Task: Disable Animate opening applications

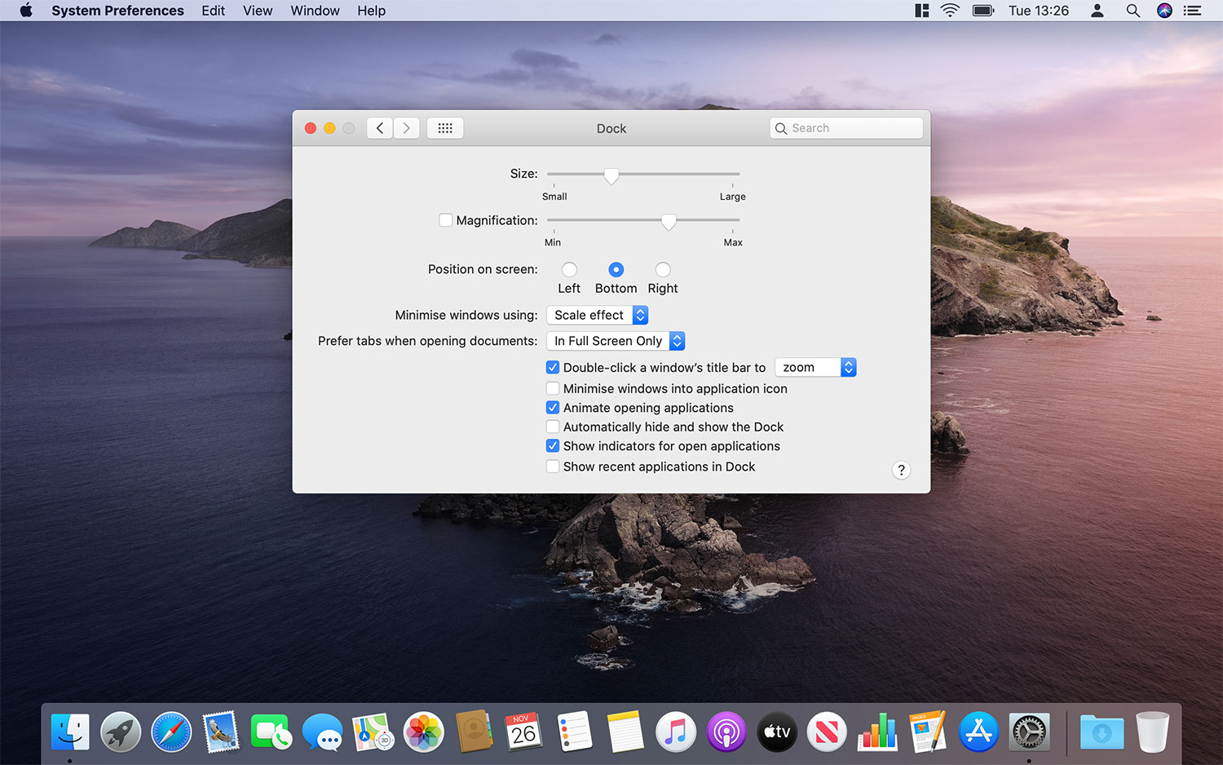Action: pyautogui.click(x=553, y=408)
